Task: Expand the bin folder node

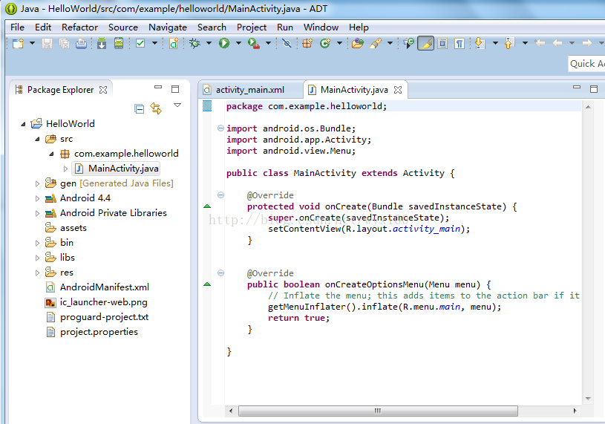Action: (37, 243)
